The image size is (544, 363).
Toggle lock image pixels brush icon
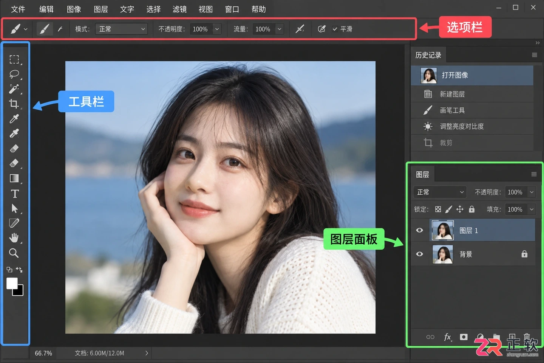[x=448, y=209]
